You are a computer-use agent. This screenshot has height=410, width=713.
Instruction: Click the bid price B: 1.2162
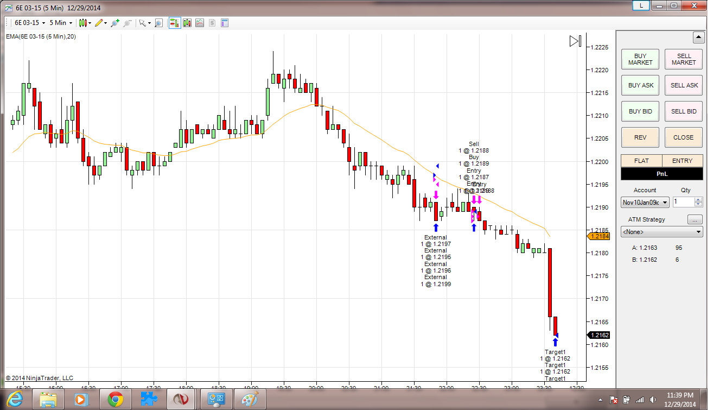click(645, 260)
